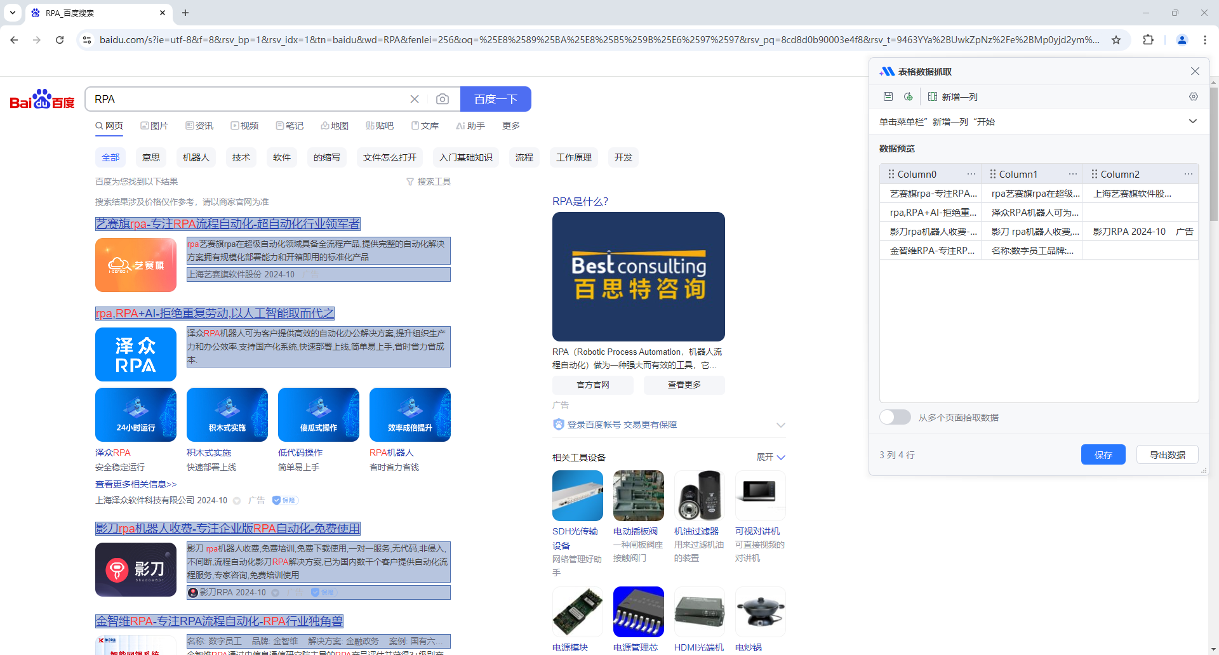
Task: Click the 保存 button to save the table
Action: 1103,454
